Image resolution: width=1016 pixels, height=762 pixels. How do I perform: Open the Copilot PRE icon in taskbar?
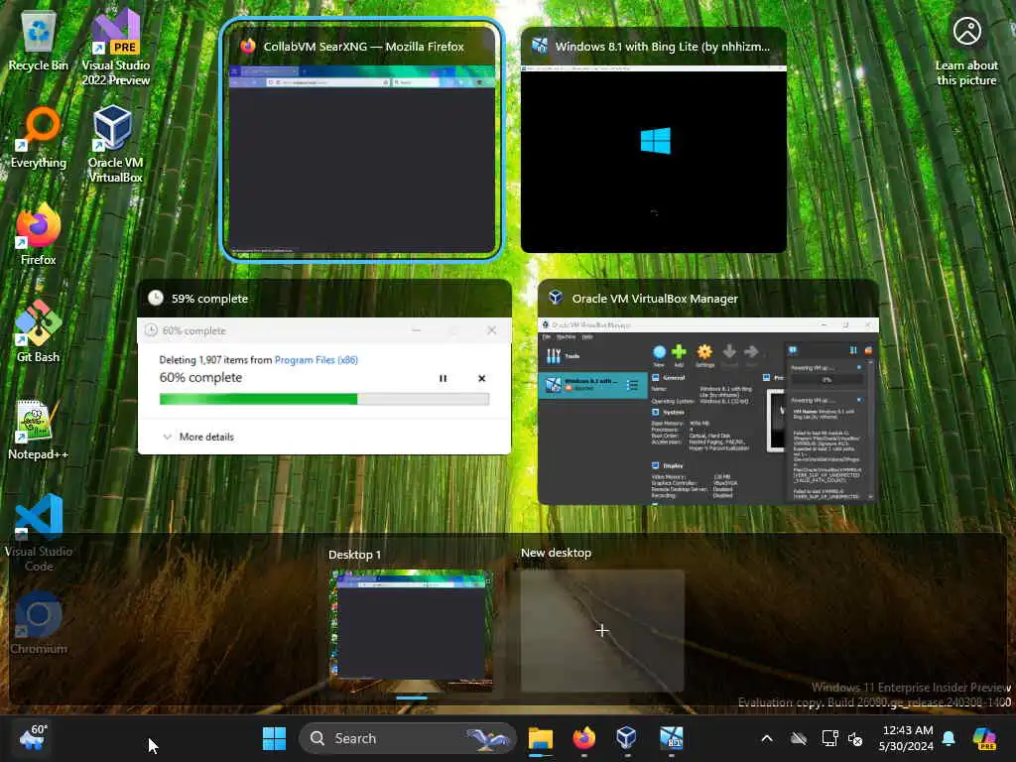(x=984, y=738)
